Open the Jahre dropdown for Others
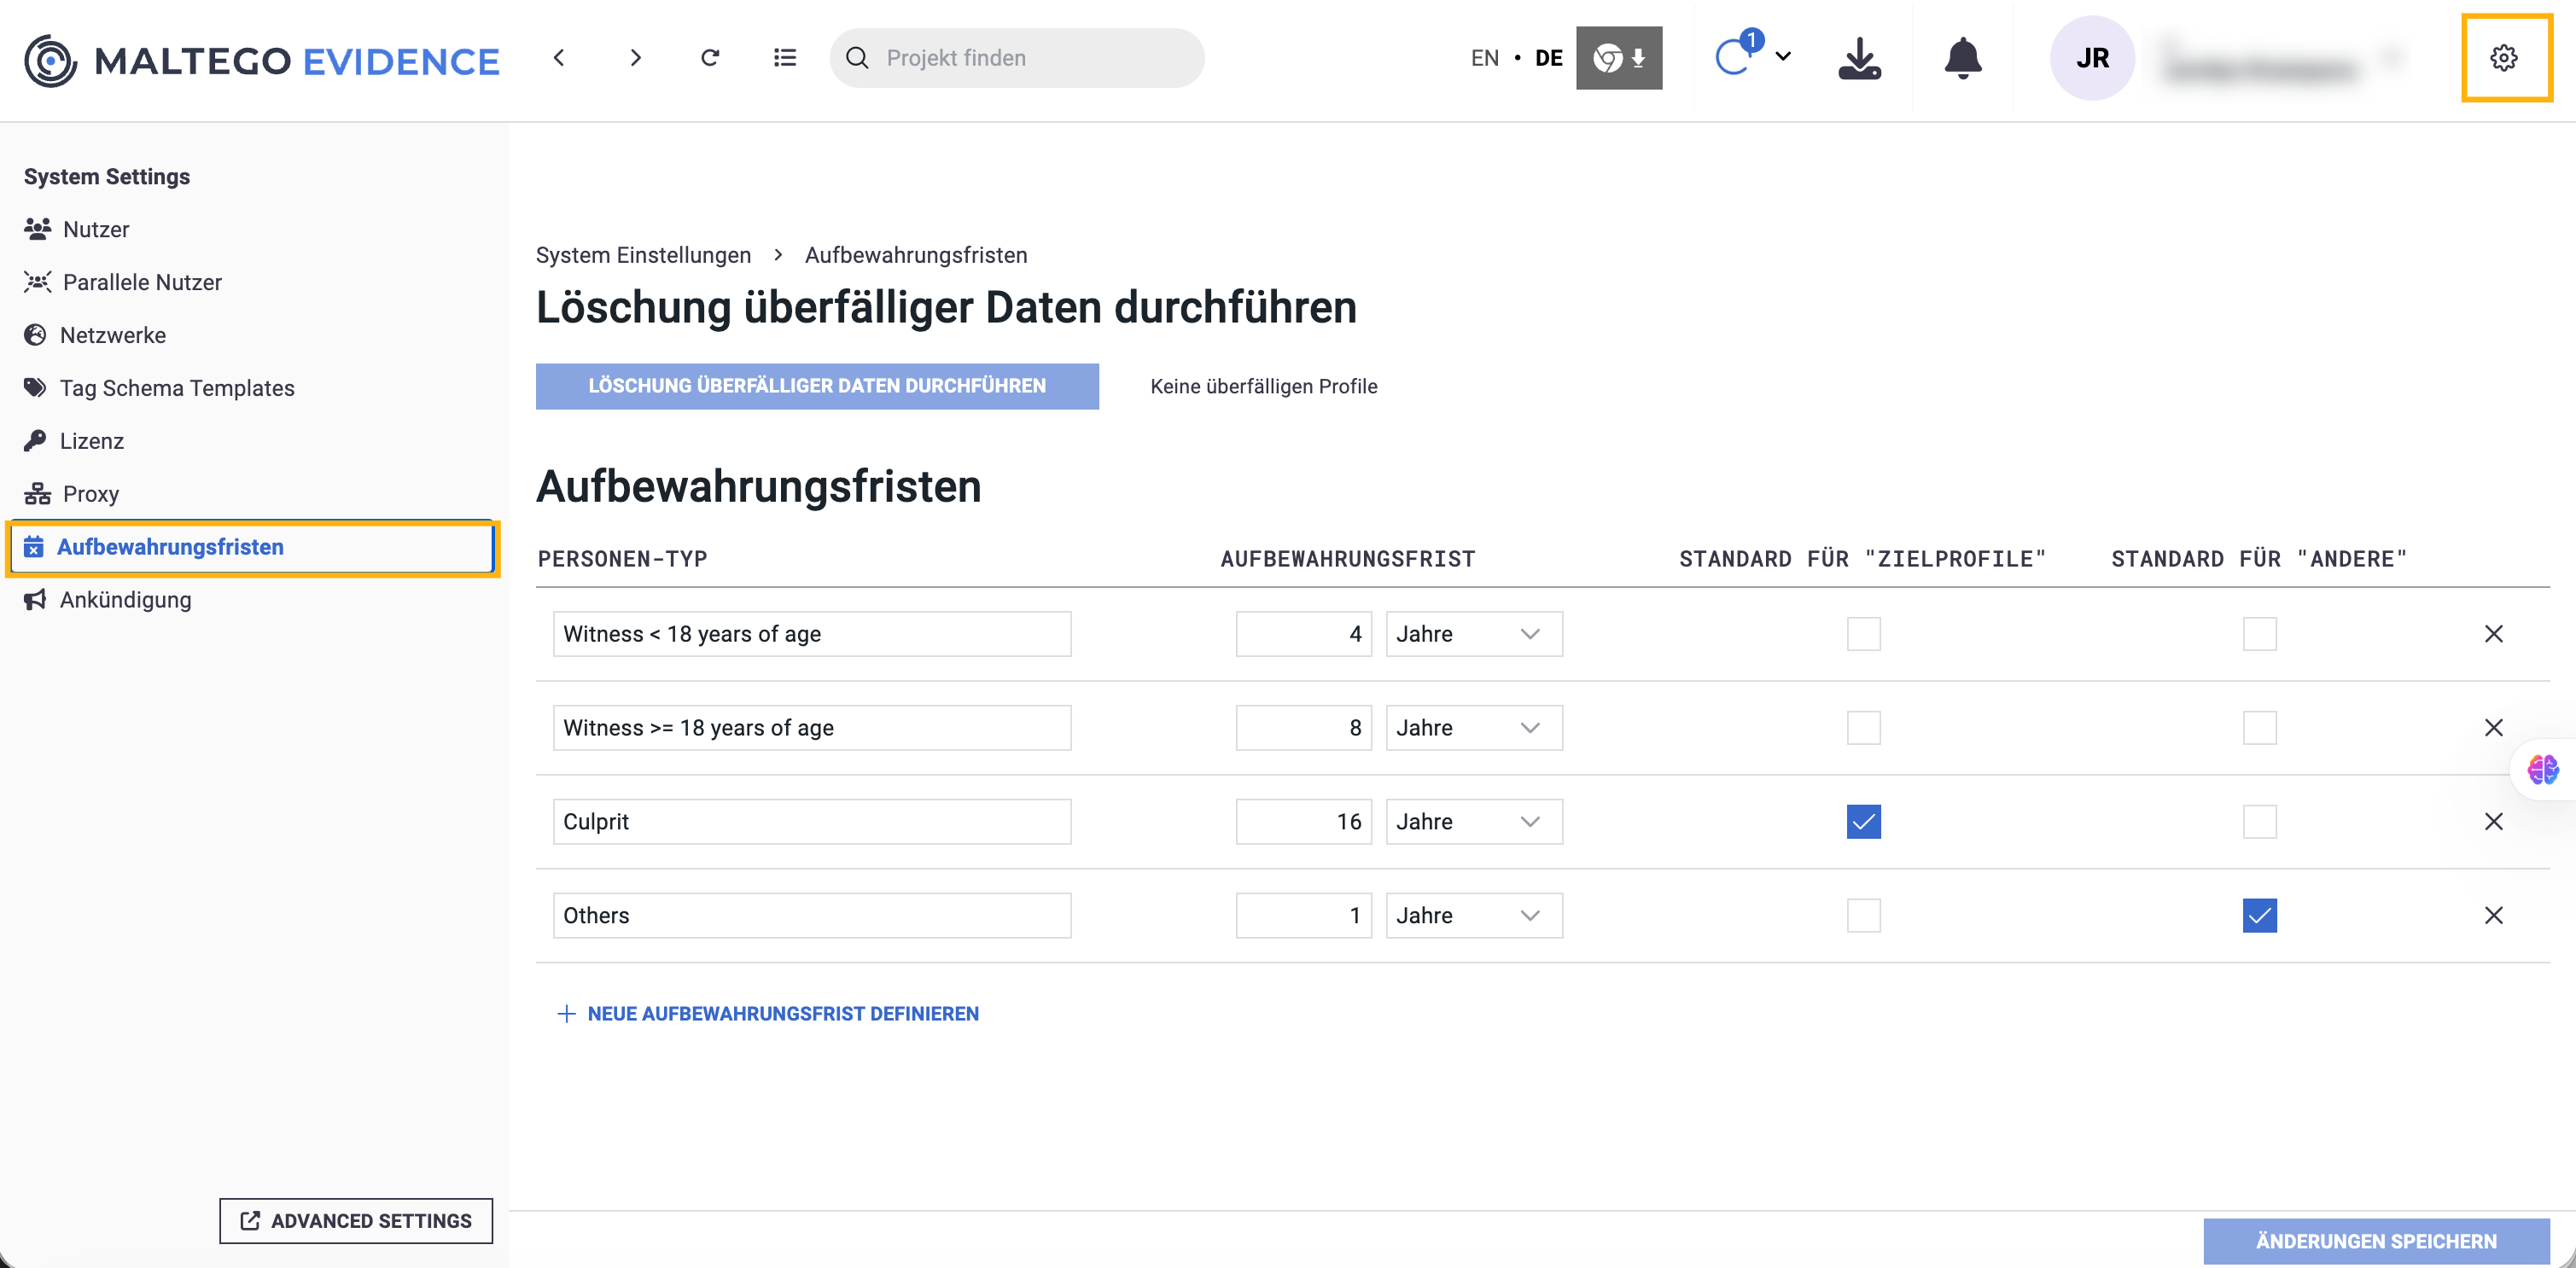 pos(1473,916)
